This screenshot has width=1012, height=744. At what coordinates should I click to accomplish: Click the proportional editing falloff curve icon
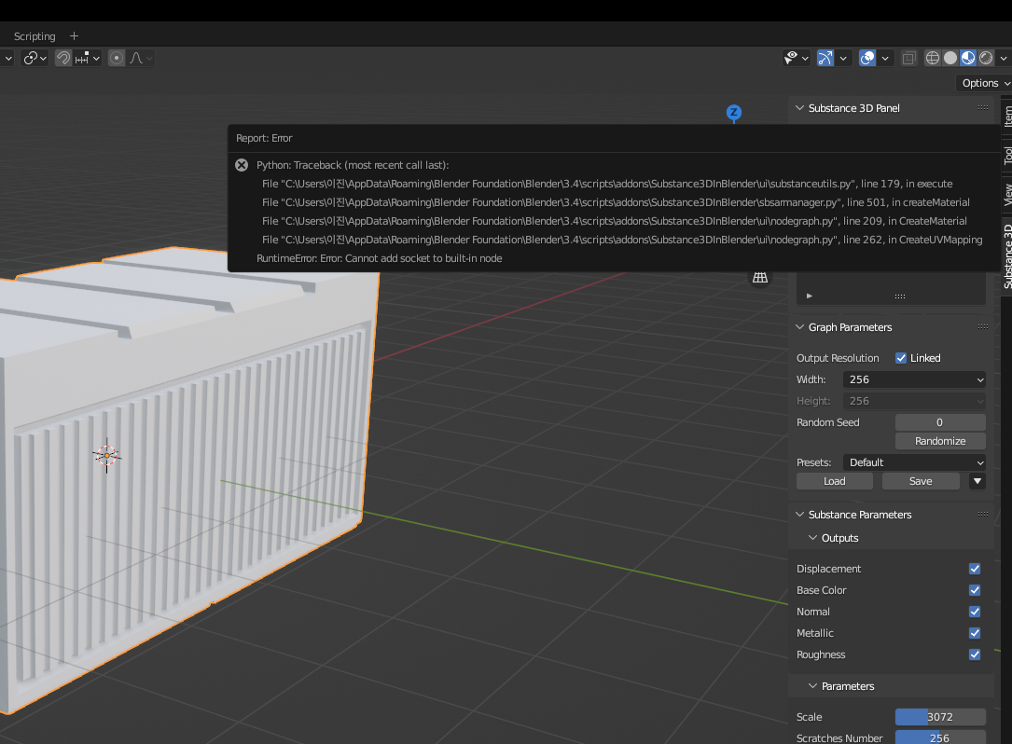(x=135, y=58)
